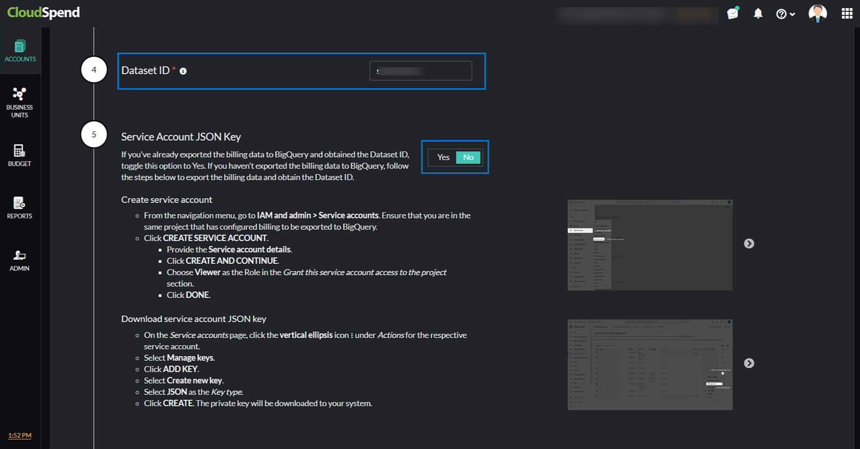Click the feedback envelope icon
The width and height of the screenshot is (860, 449).
[732, 13]
